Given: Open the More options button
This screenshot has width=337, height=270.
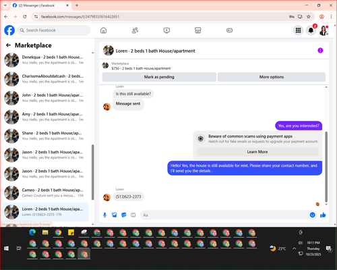Looking at the screenshot, I should 272,77.
